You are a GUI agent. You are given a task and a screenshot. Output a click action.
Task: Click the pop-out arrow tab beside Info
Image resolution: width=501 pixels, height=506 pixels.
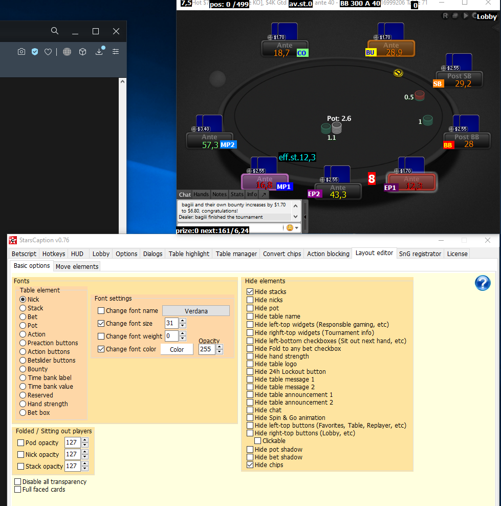pos(264,194)
